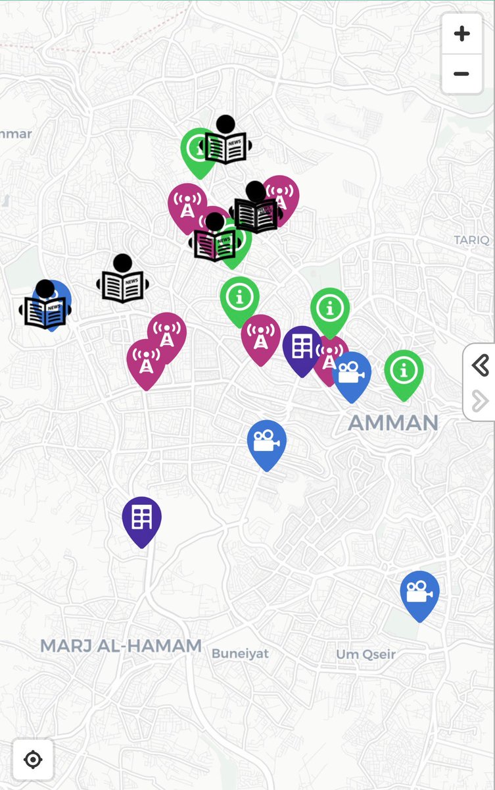495x790 pixels.
Task: Collapse the side panel with the double-left chevron
Action: [x=480, y=365]
